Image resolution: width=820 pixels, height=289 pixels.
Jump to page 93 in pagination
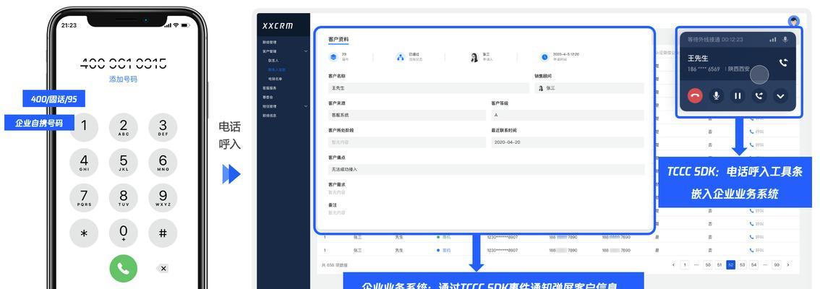[x=777, y=265]
